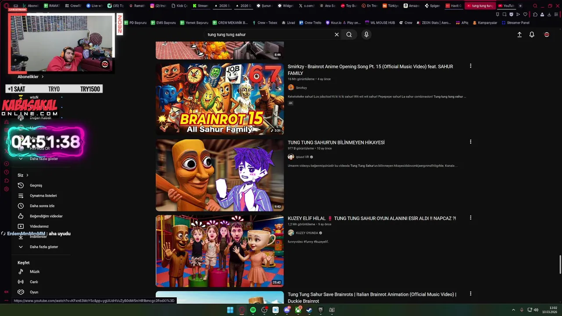Switch to the Toy Bu browser tab
This screenshot has height=316, width=562.
(348, 6)
